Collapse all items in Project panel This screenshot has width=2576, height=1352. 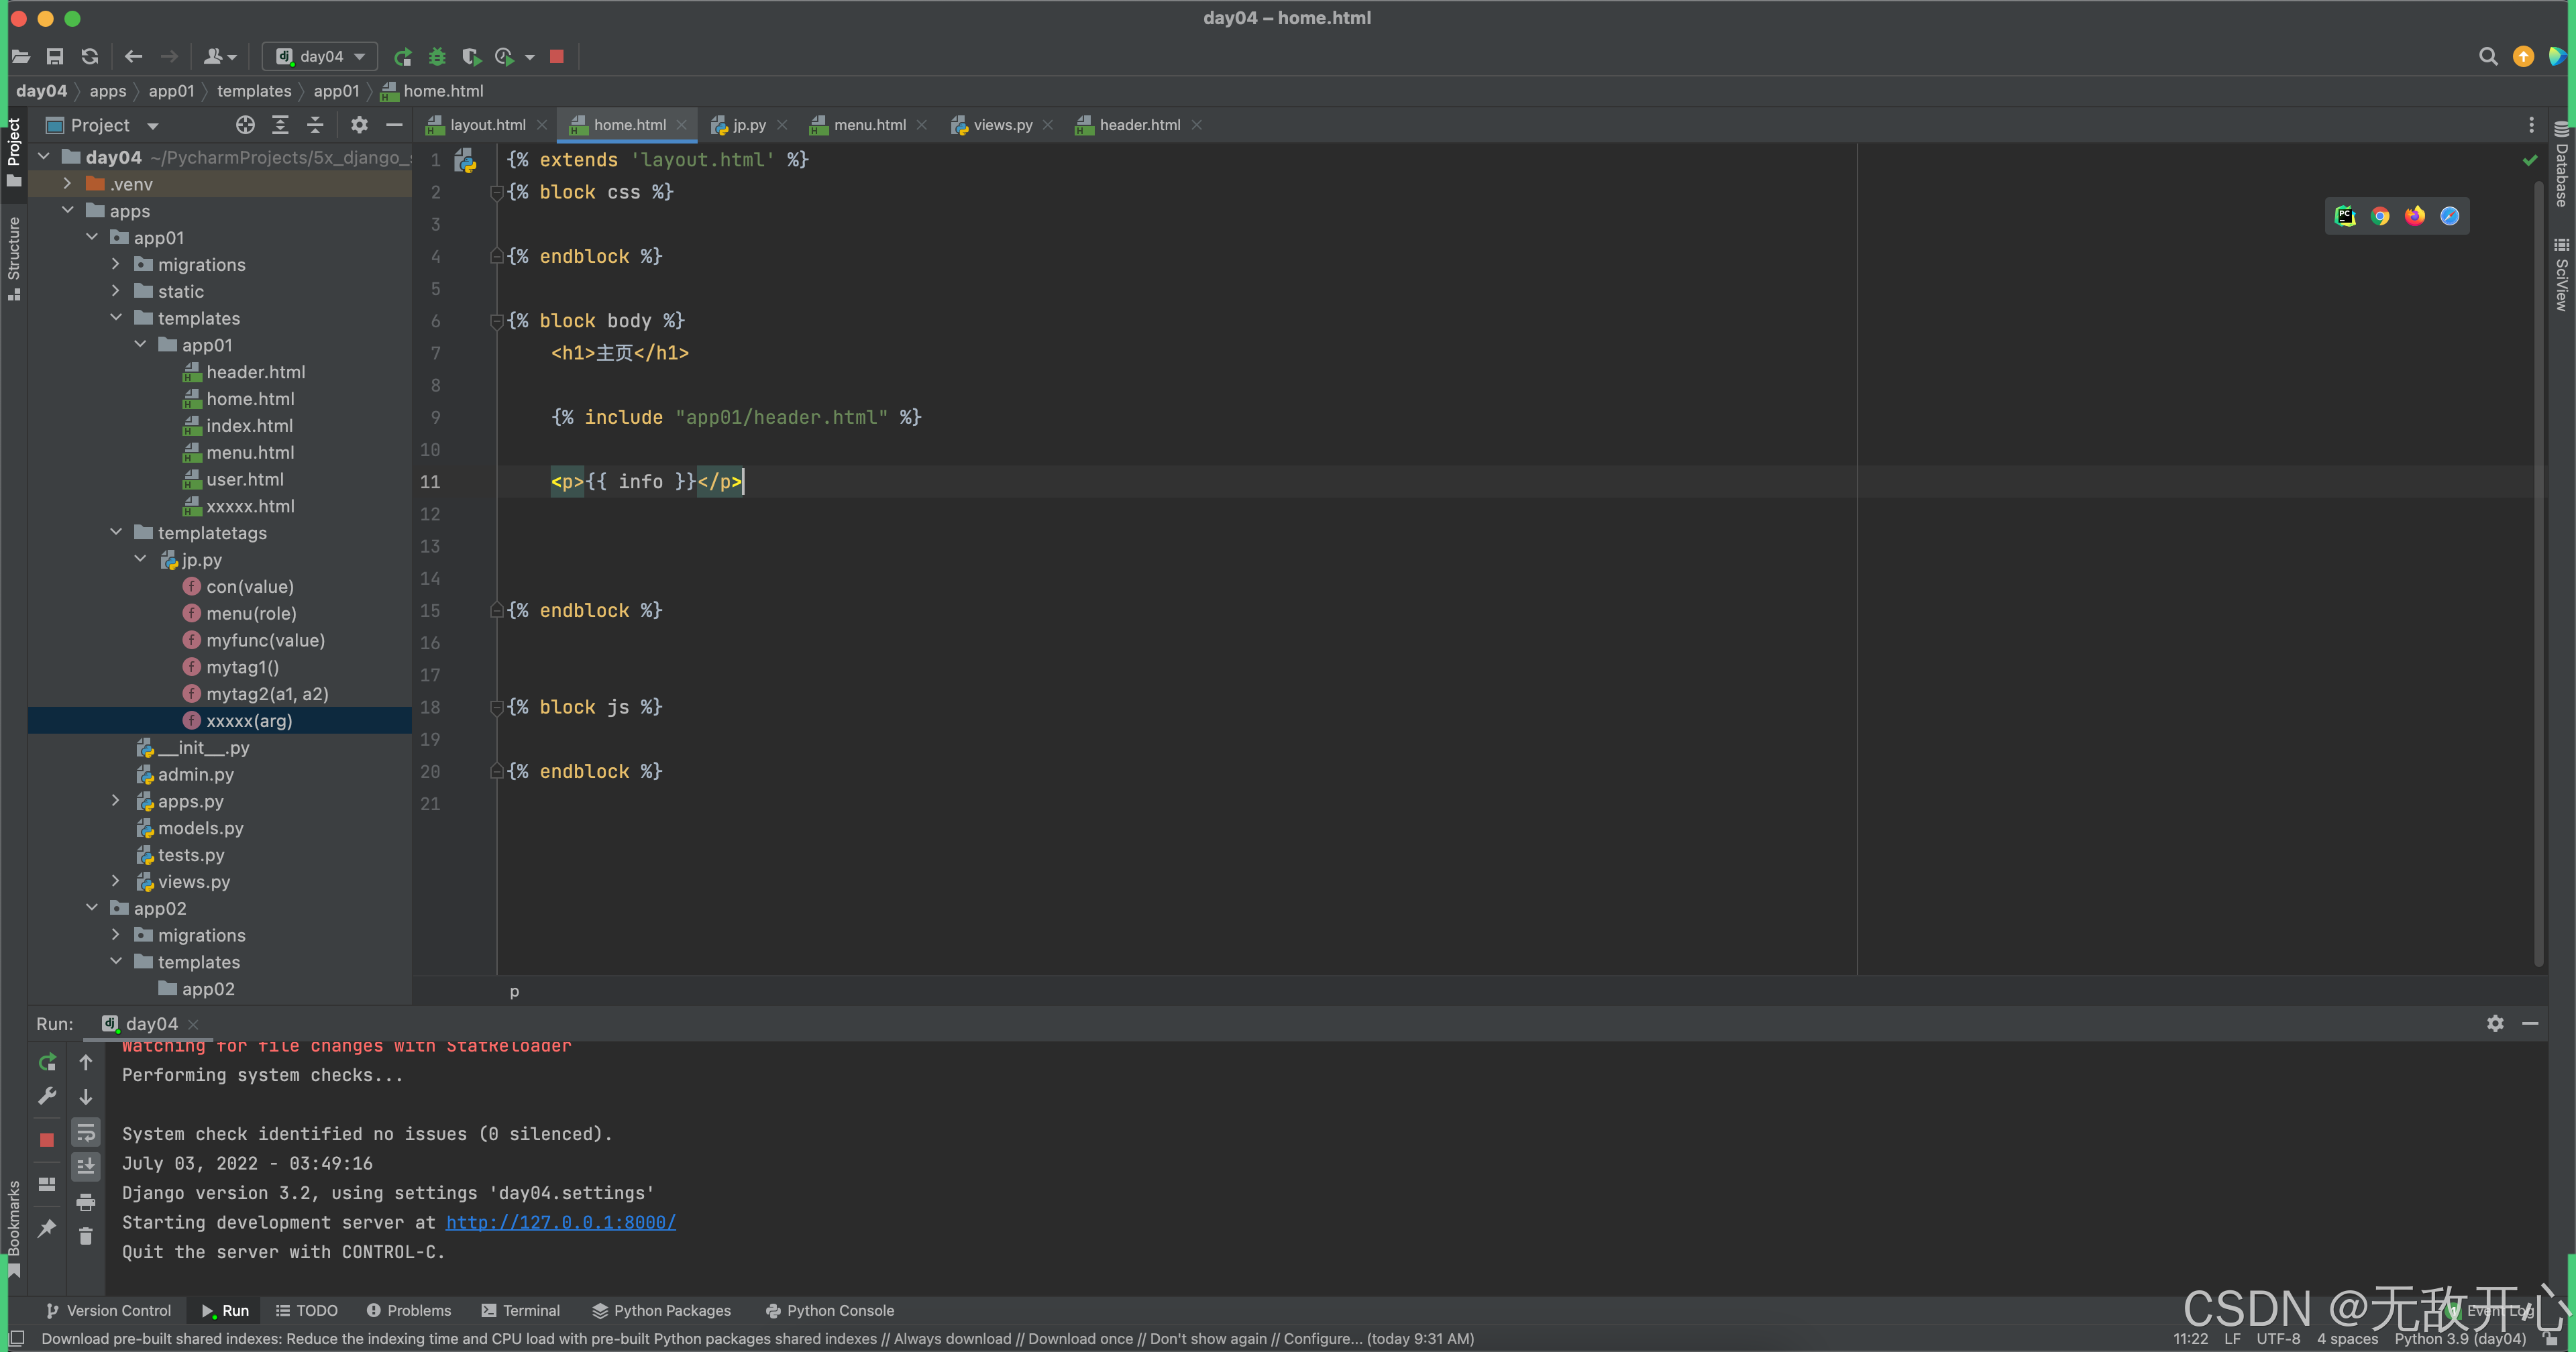tap(315, 125)
